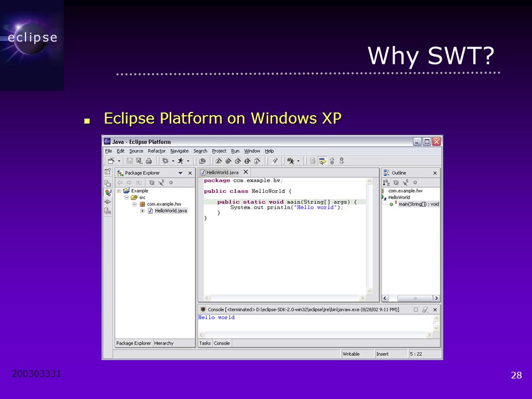Expand the HelloWorld.java tree node
Viewport: 532px width, 399px height.
point(142,211)
